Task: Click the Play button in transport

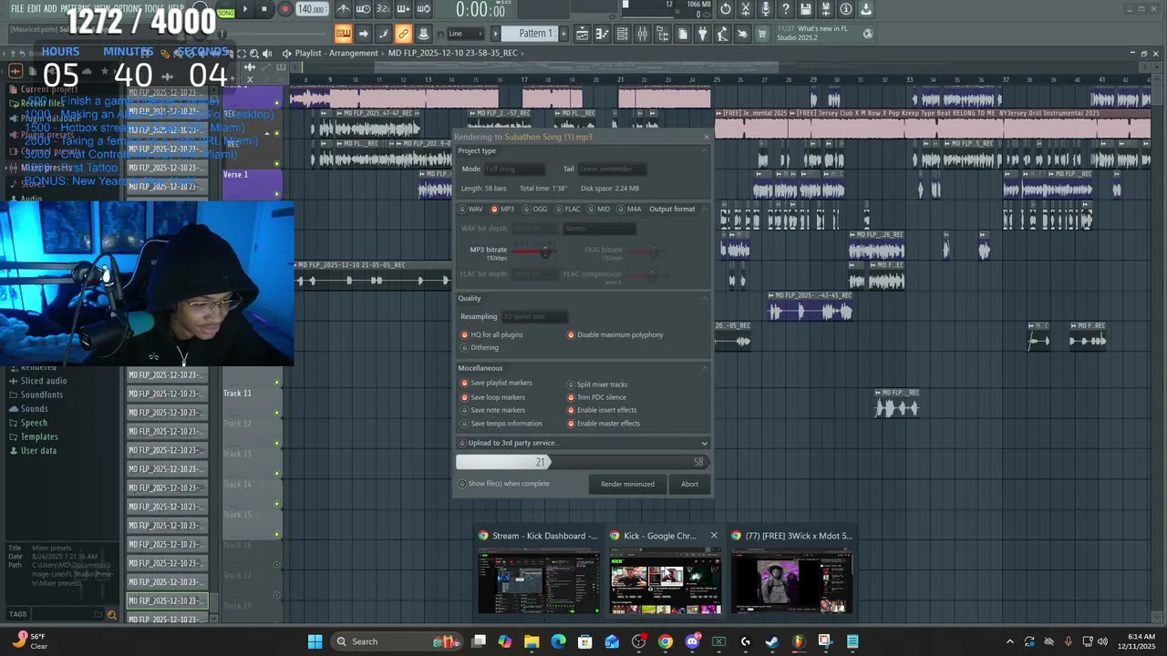Action: 245,9
